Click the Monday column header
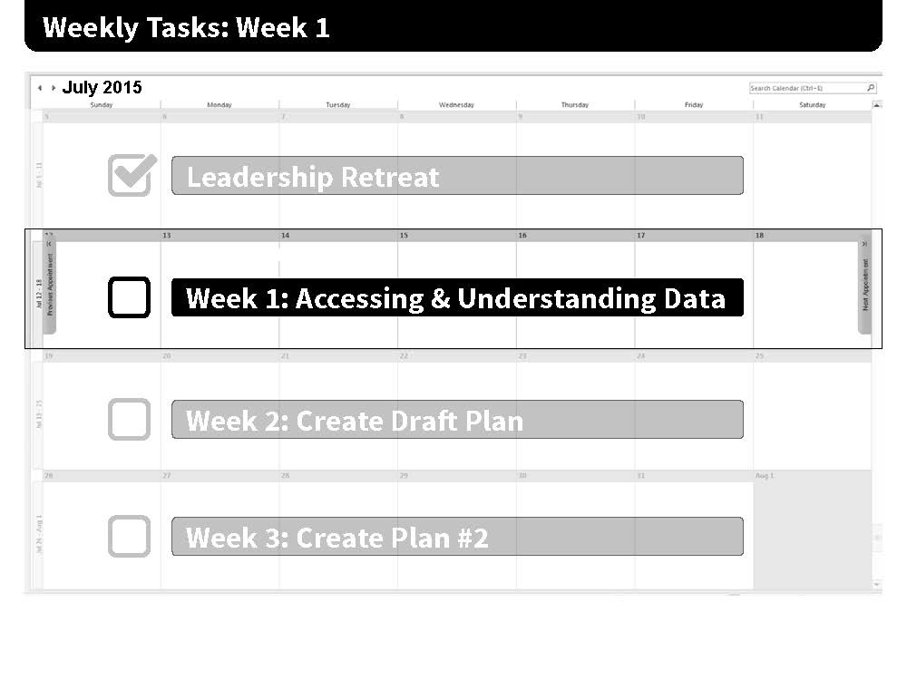The height and width of the screenshot is (680, 907). coord(219,104)
